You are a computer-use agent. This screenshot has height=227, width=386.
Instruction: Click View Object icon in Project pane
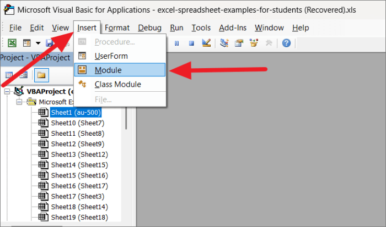[x=24, y=75]
